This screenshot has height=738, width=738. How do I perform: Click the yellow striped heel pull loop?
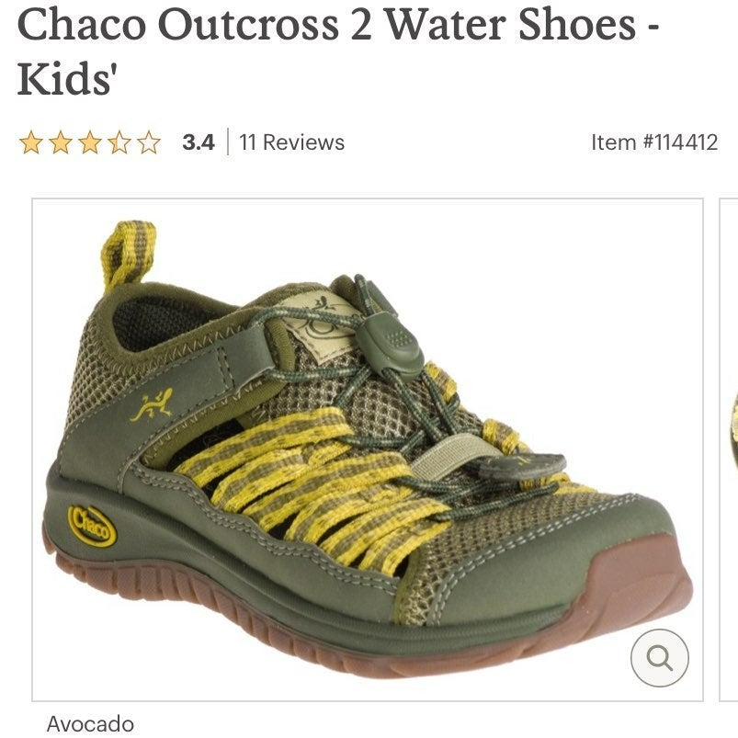(x=128, y=254)
